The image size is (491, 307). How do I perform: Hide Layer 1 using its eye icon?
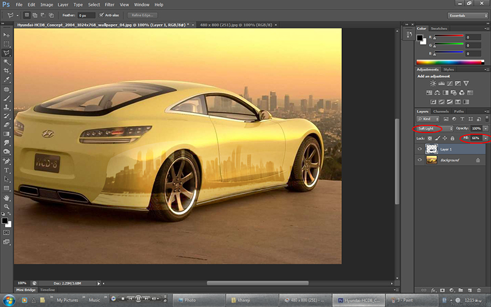420,149
